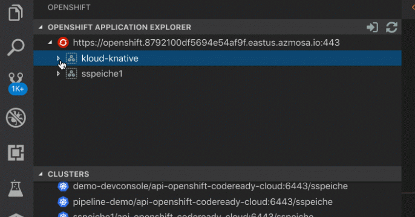This screenshot has width=415, height=217.
Task: Open the Test flask view
Action: coord(16,188)
